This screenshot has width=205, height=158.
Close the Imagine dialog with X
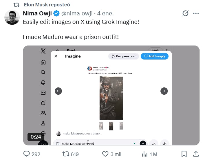[56, 56]
